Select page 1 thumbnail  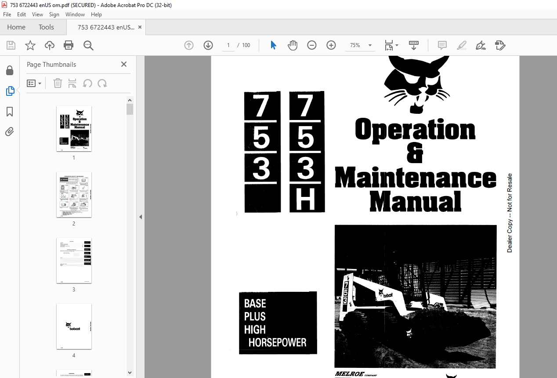click(x=74, y=128)
